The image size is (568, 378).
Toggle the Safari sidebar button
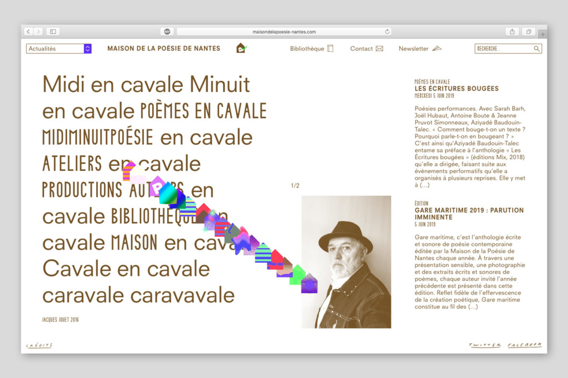(53, 32)
